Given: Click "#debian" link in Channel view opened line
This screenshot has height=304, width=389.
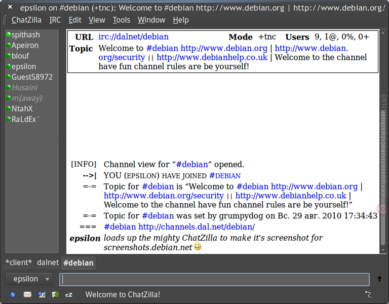Looking at the screenshot, I should click(192, 165).
